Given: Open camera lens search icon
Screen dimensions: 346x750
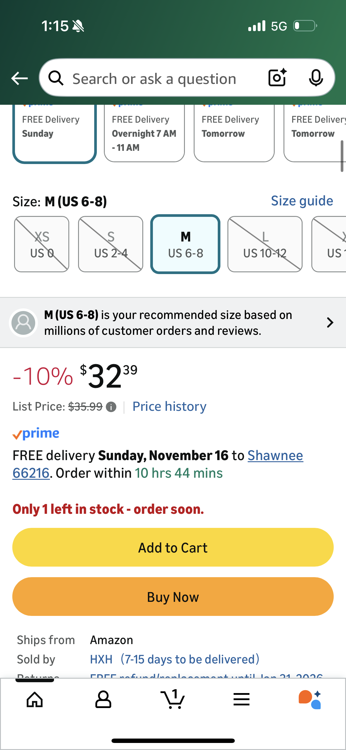Looking at the screenshot, I should (x=277, y=78).
